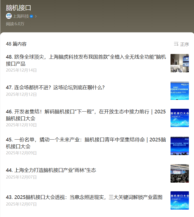Expand the chevron beside 上海科技
The image size is (194, 217).
point(36,16)
